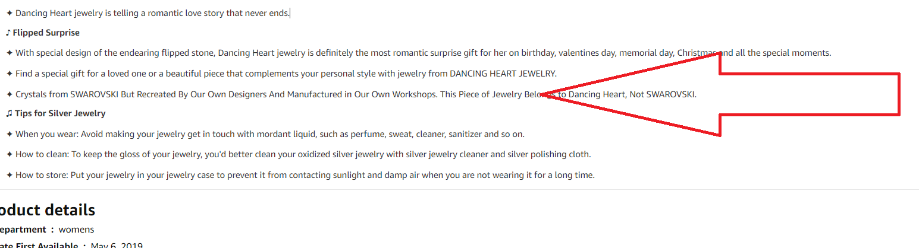Click the music note beside Flipped Surprise
The image size is (919, 248).
pos(8,33)
